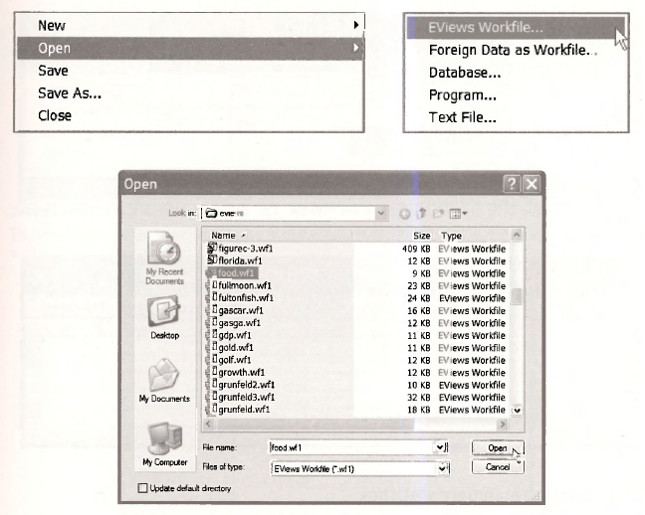Click scroll down arrow of file list
The width and height of the screenshot is (645, 515).
pos(517,411)
